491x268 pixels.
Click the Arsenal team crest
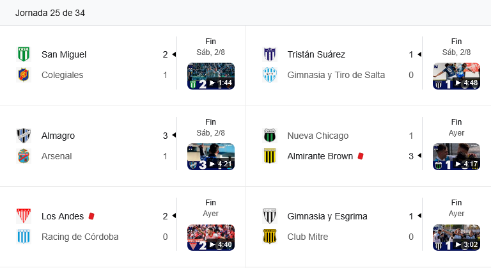pyautogui.click(x=24, y=156)
